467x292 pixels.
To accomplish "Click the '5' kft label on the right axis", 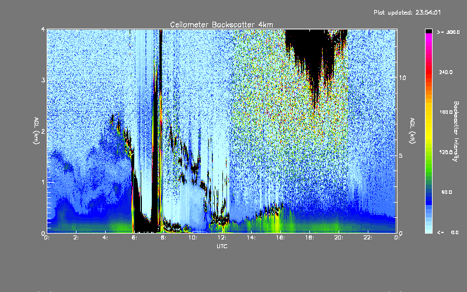I will click(x=400, y=155).
